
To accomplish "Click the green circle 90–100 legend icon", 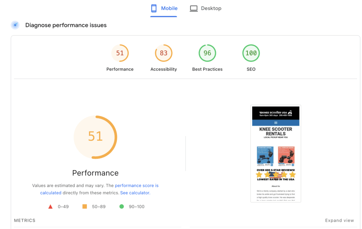I will (122, 206).
